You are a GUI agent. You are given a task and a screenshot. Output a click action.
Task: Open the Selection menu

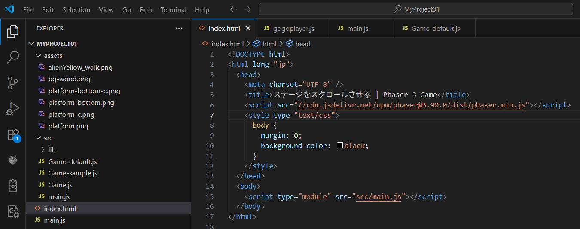click(76, 9)
